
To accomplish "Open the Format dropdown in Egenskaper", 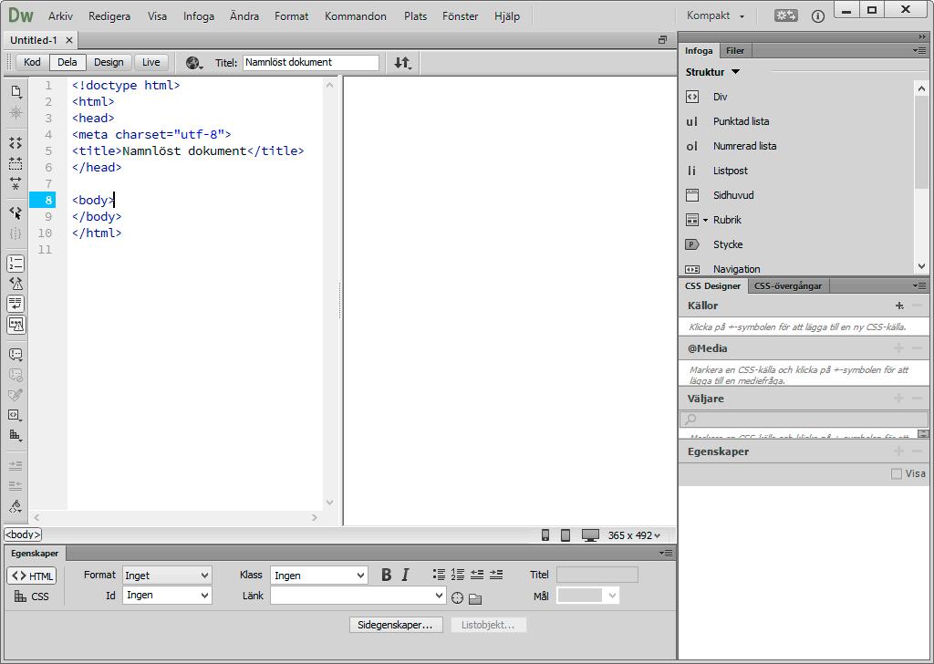I will pyautogui.click(x=167, y=576).
